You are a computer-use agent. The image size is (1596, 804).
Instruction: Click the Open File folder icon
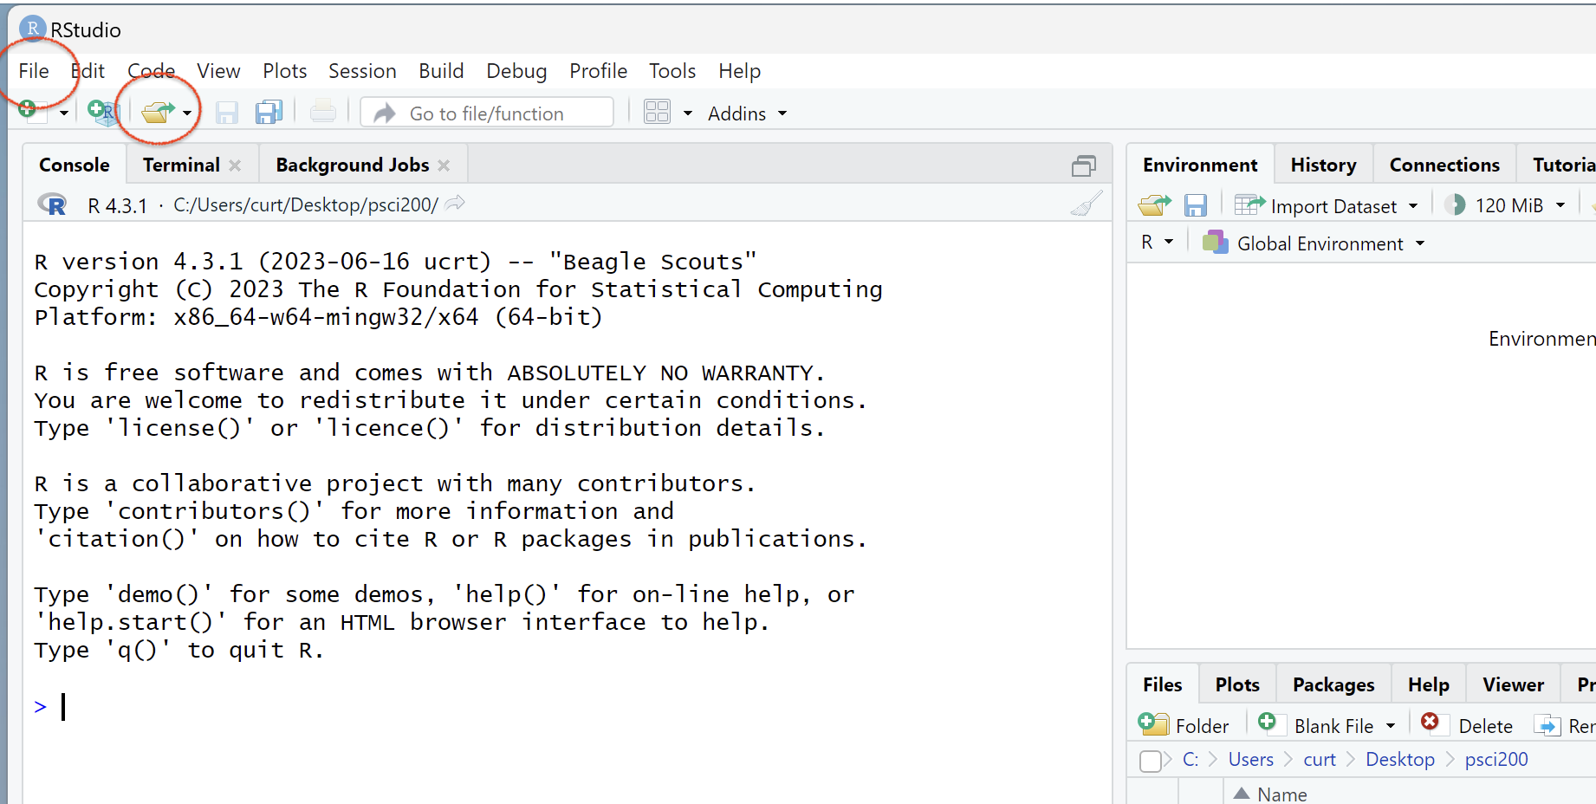pos(159,113)
